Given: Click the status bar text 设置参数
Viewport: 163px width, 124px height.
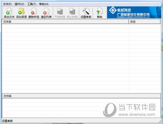Looking at the screenshot, I should (x=7, y=121).
